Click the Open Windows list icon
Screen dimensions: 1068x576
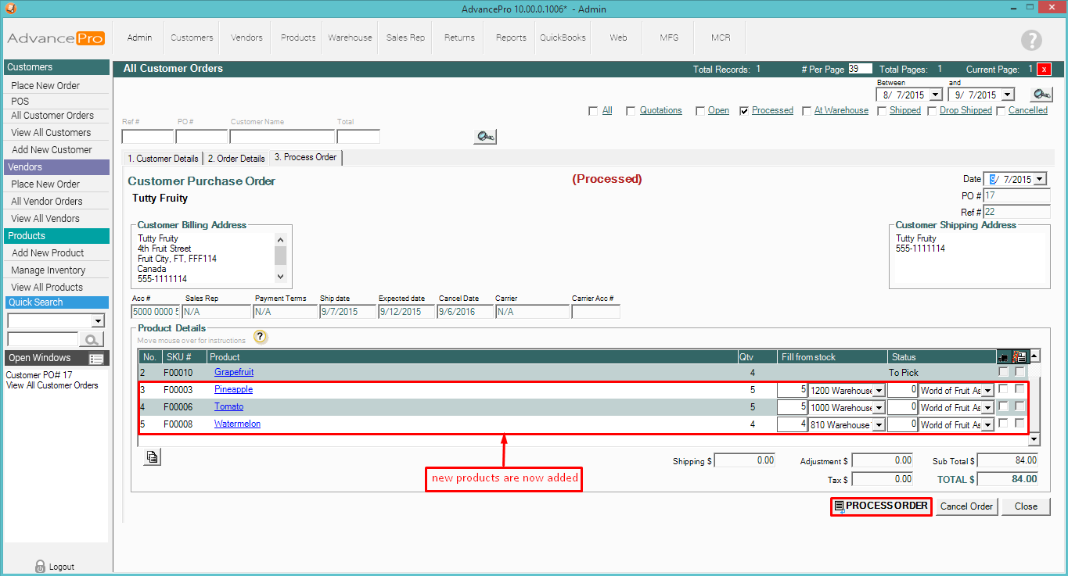96,359
